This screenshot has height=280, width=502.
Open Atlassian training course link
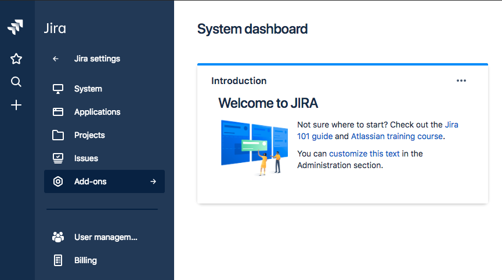pyautogui.click(x=397, y=136)
